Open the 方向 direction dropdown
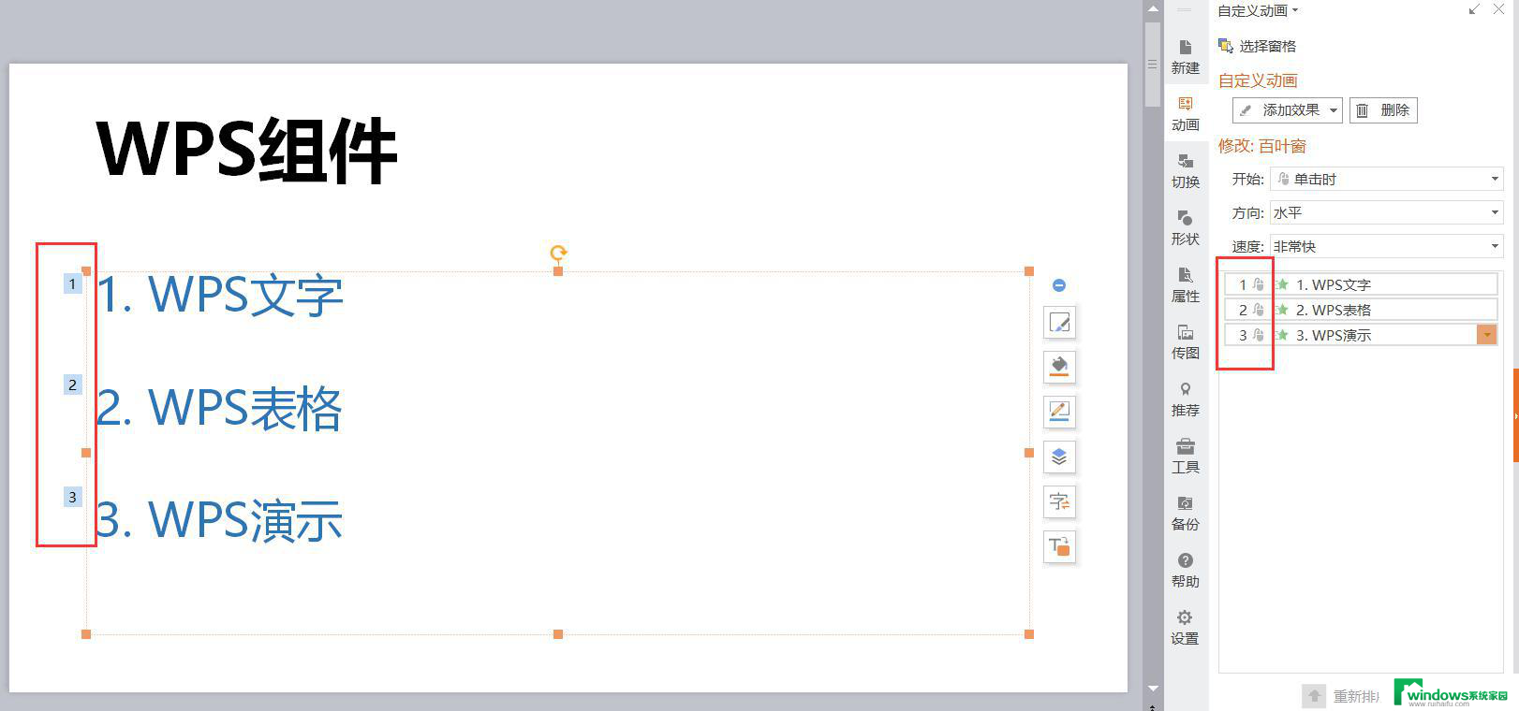This screenshot has height=711, width=1519. pos(1387,212)
